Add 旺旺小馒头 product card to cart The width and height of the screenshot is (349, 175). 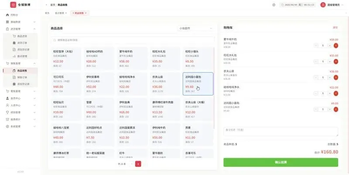tap(198, 58)
